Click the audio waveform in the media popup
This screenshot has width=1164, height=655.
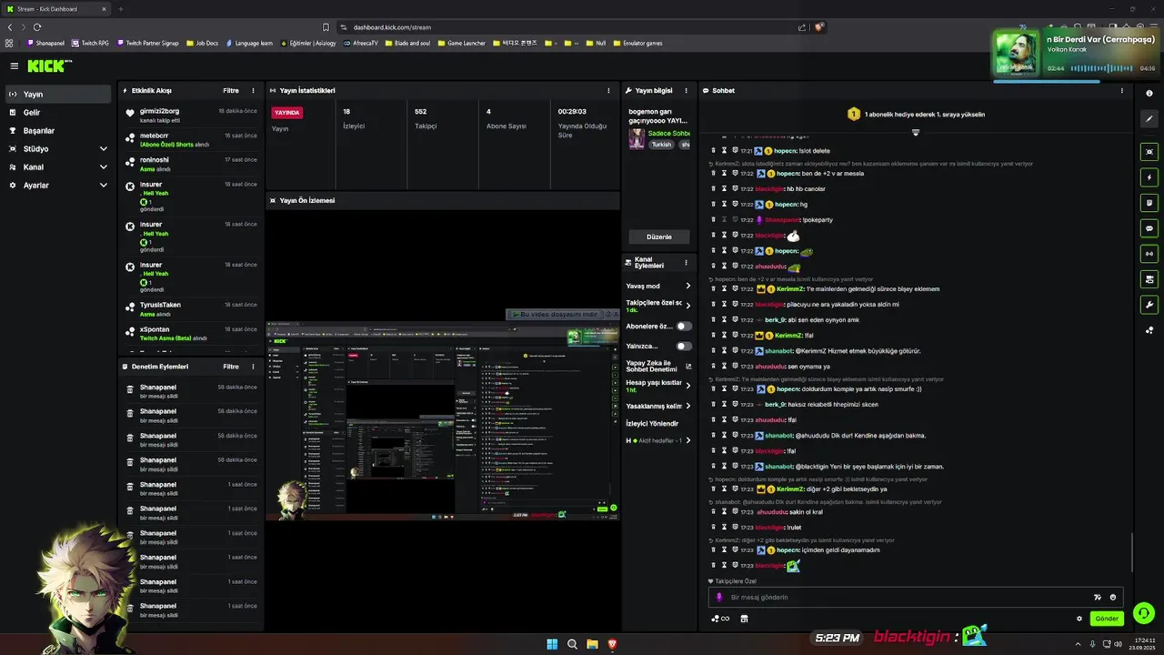[1101, 68]
